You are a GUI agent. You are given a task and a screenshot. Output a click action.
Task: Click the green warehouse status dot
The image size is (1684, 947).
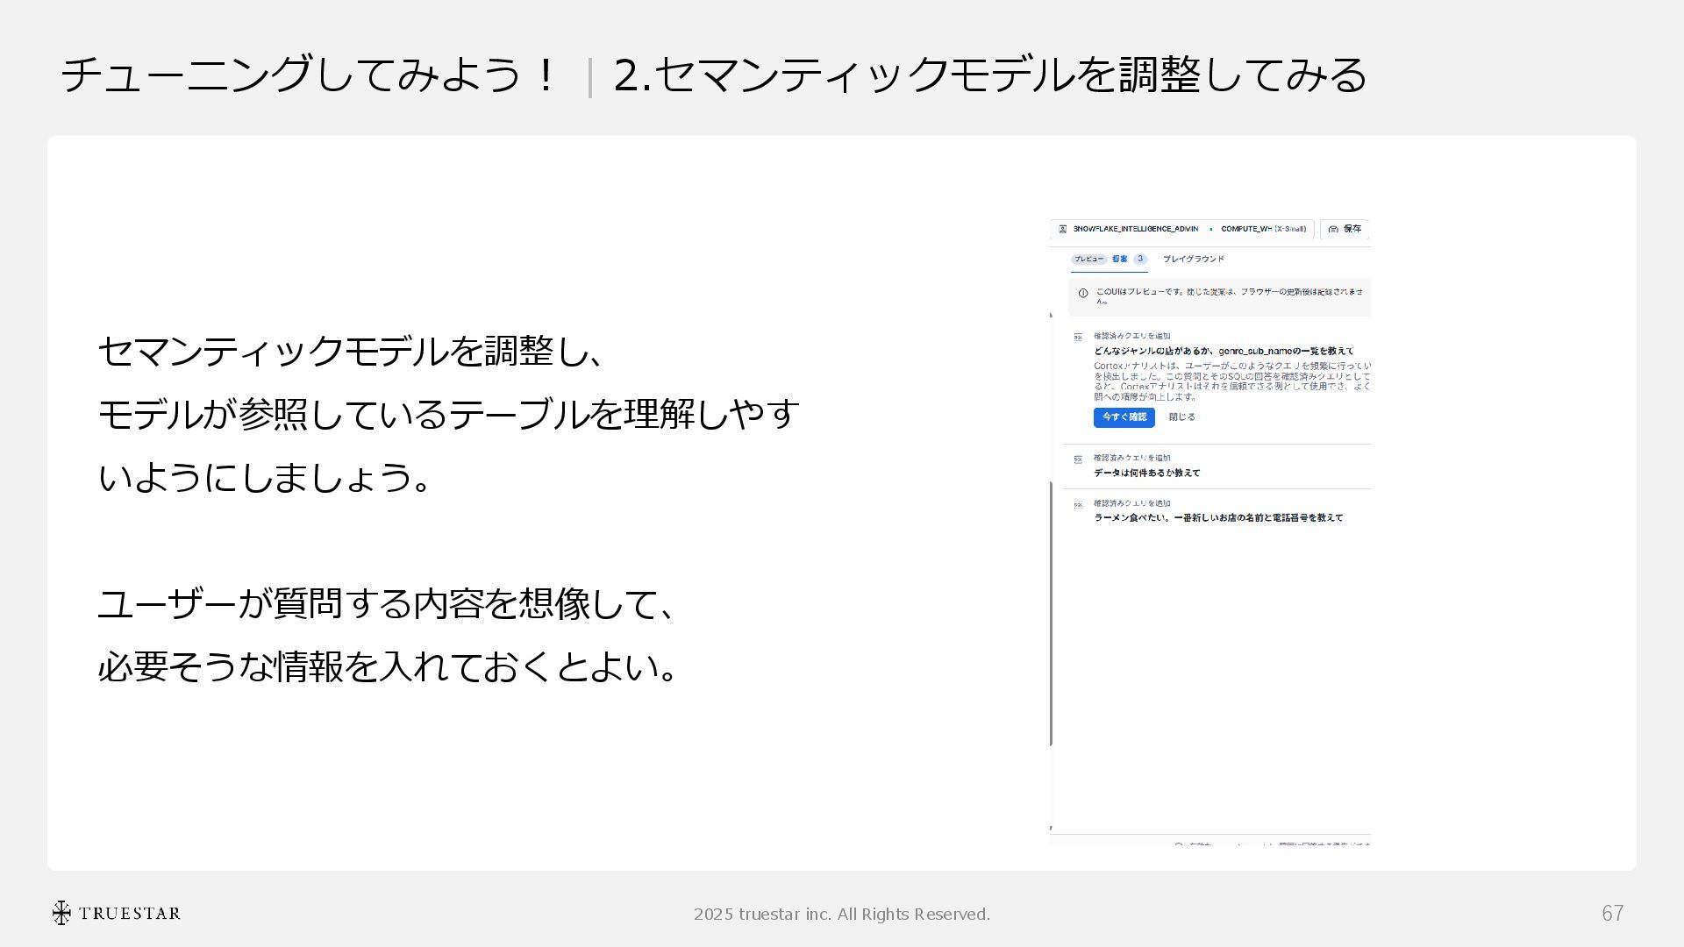coord(1211,229)
